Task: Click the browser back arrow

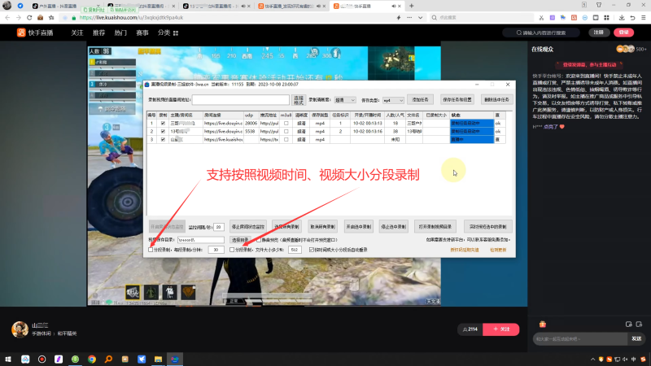Action: (x=7, y=18)
